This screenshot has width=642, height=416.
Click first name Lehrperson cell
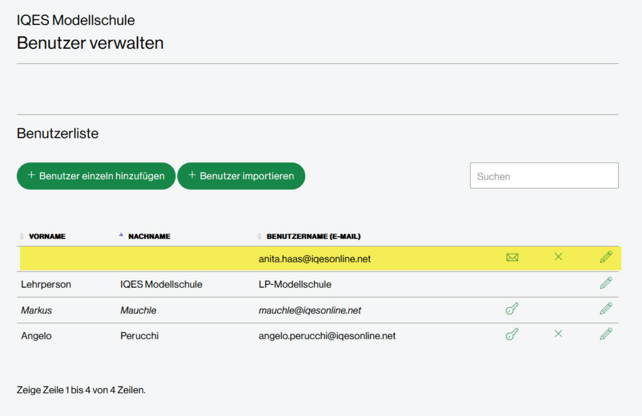pyautogui.click(x=46, y=284)
